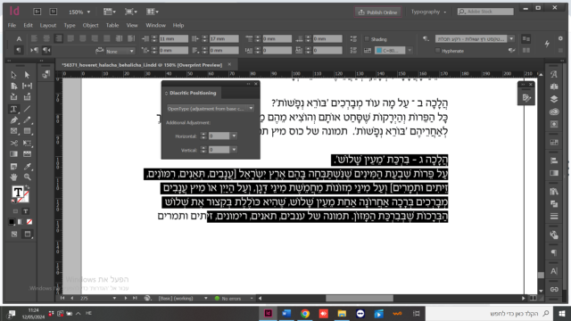571x321 pixels.
Task: Toggle formatting affects text button
Action: tap(26, 211)
